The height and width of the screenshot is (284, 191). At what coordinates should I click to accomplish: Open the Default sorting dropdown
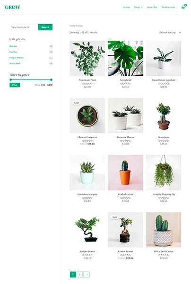[x=170, y=33]
